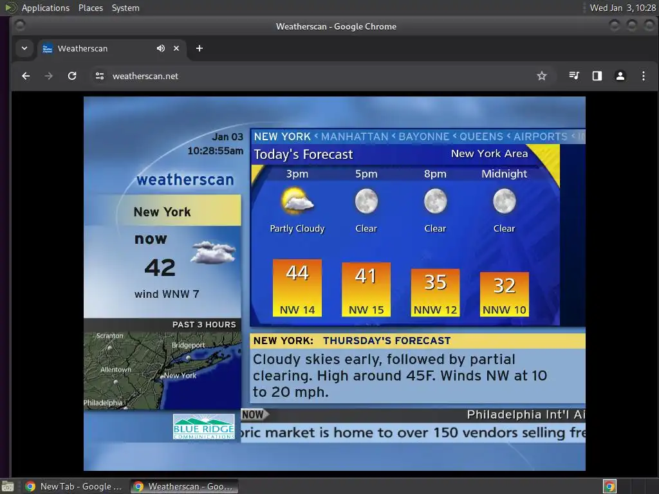Click the NOW ticker label
Image resolution: width=659 pixels, height=494 pixels.
(x=254, y=415)
